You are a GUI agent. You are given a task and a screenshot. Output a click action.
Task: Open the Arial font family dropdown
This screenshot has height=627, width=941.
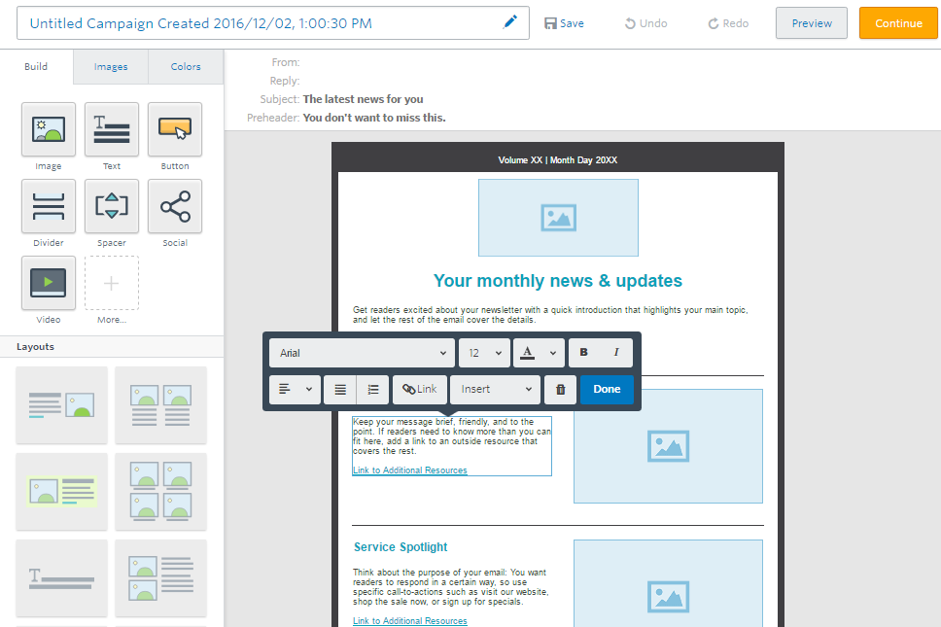point(363,353)
